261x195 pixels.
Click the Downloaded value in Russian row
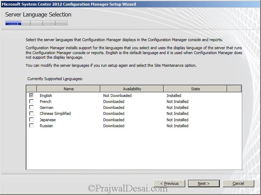(114, 126)
